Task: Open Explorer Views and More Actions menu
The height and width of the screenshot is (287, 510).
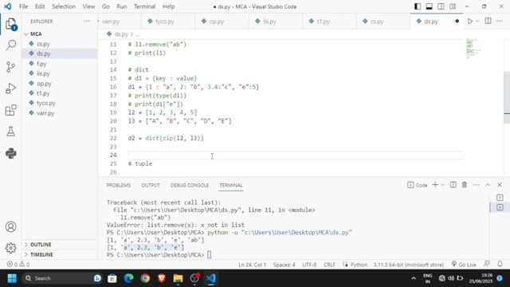Action: click(87, 22)
